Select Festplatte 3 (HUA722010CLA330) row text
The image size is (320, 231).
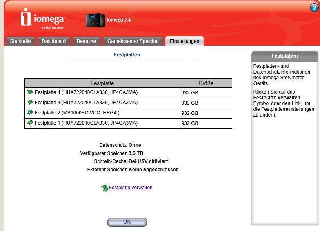[86, 103]
